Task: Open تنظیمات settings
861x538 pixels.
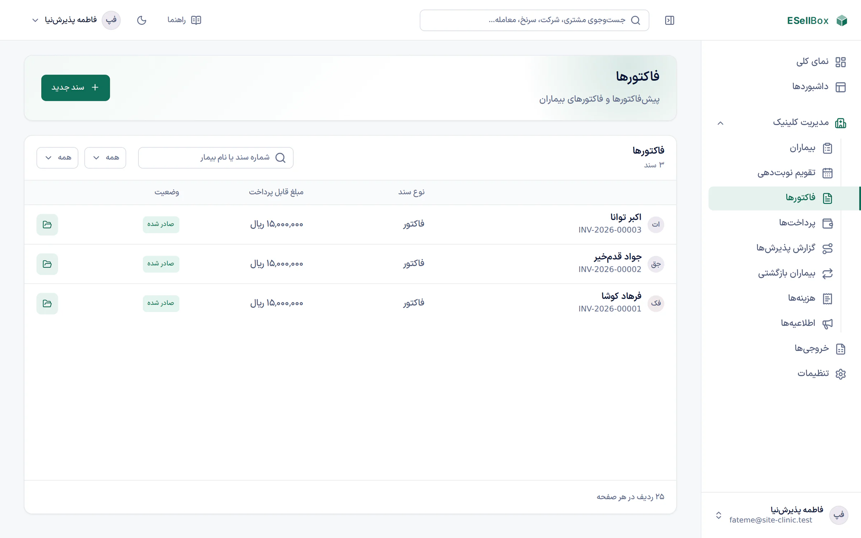Action: tap(822, 374)
